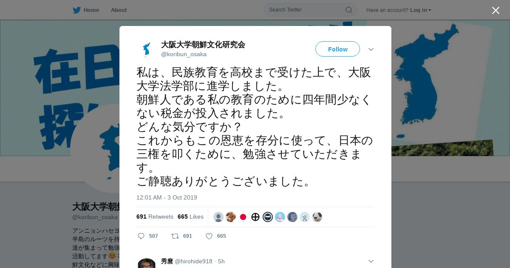
Task: Click the reply speech bubble icon
Action: coord(141,236)
